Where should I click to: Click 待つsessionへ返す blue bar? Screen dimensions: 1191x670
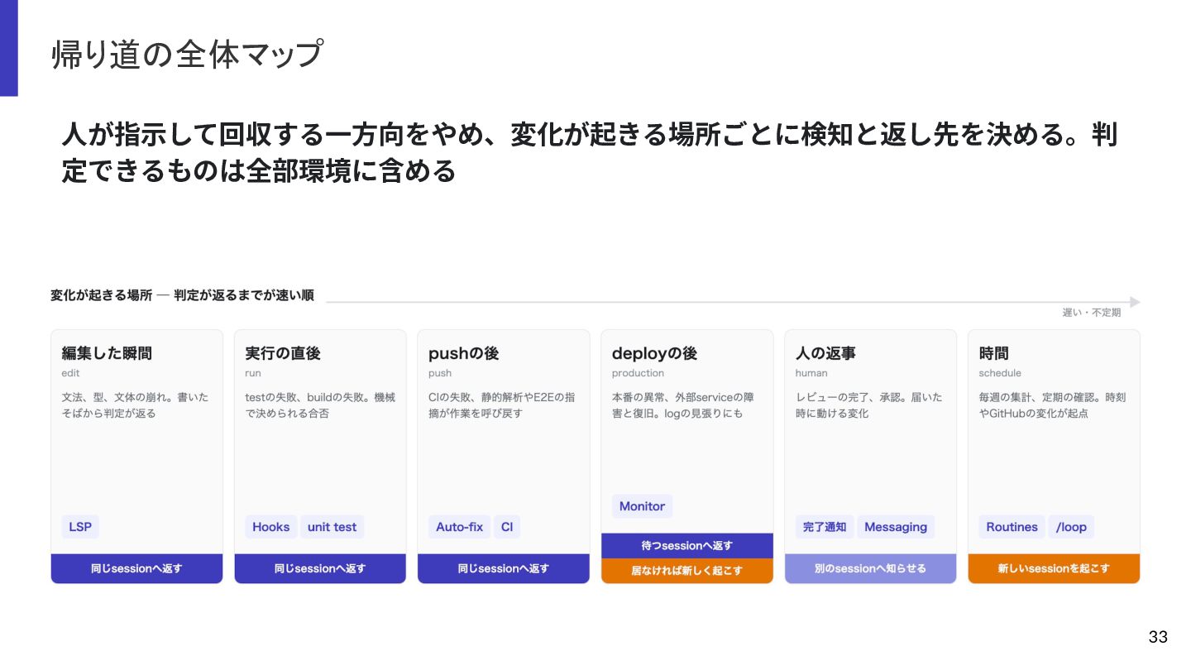pyautogui.click(x=687, y=546)
